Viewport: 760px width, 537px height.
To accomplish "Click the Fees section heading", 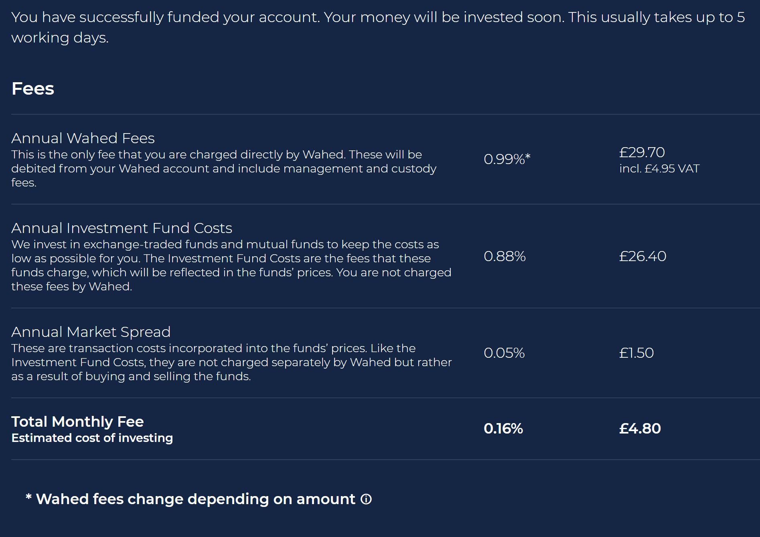I will pyautogui.click(x=33, y=89).
